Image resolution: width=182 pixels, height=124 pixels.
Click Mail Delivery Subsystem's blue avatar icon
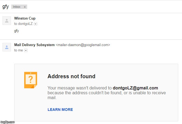[7, 47]
